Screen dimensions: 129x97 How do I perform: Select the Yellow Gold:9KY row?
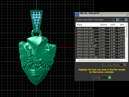tap(100, 28)
